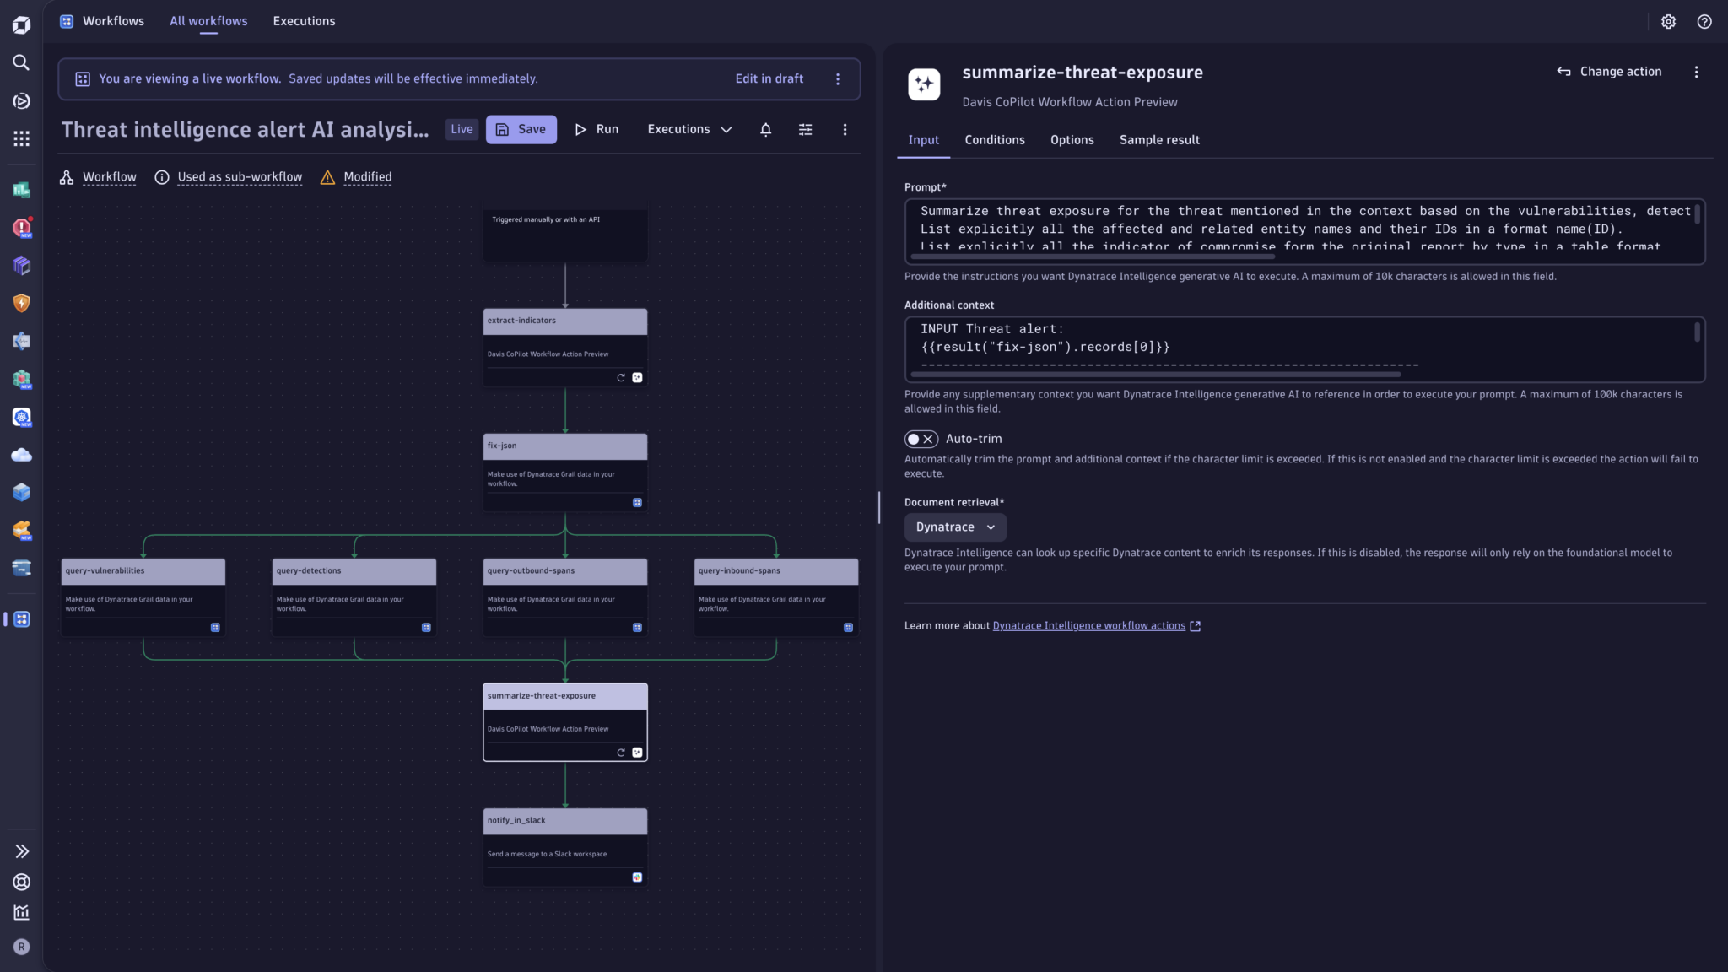Click the Used as sub-workflow label
The width and height of the screenshot is (1728, 972).
[x=240, y=177]
